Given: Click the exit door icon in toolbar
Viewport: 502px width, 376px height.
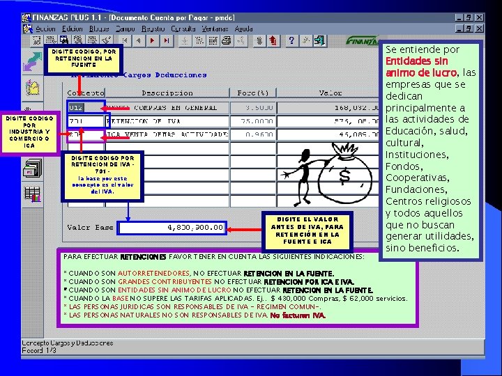Looking at the screenshot, I should click(319, 40).
